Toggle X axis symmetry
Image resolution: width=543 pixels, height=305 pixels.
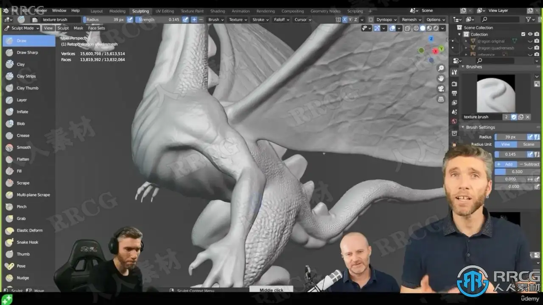344,19
